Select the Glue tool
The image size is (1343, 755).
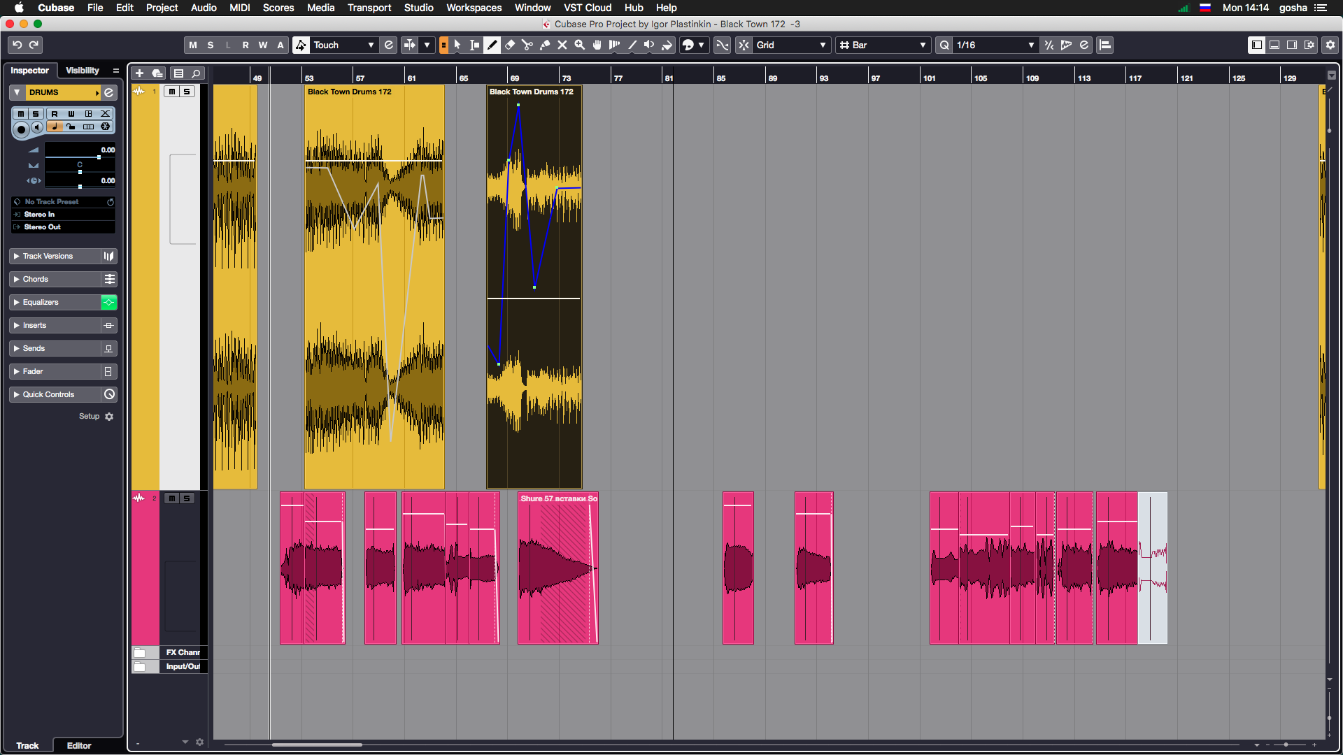(545, 45)
